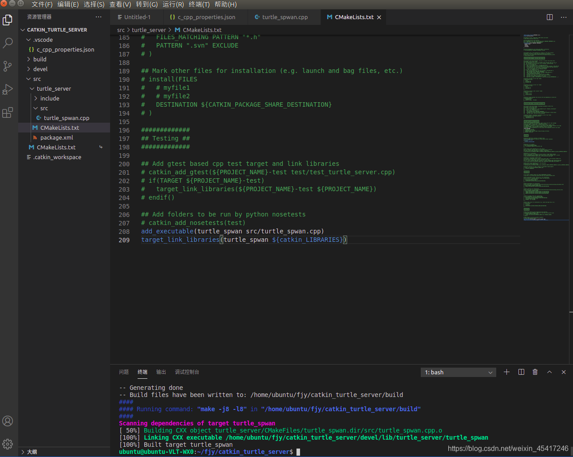Switch to the 输出 output panel tab
This screenshot has width=573, height=457.
tap(161, 372)
